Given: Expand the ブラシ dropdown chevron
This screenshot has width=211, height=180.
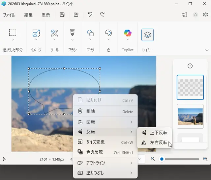Looking at the screenshot, I should [x=72, y=40].
